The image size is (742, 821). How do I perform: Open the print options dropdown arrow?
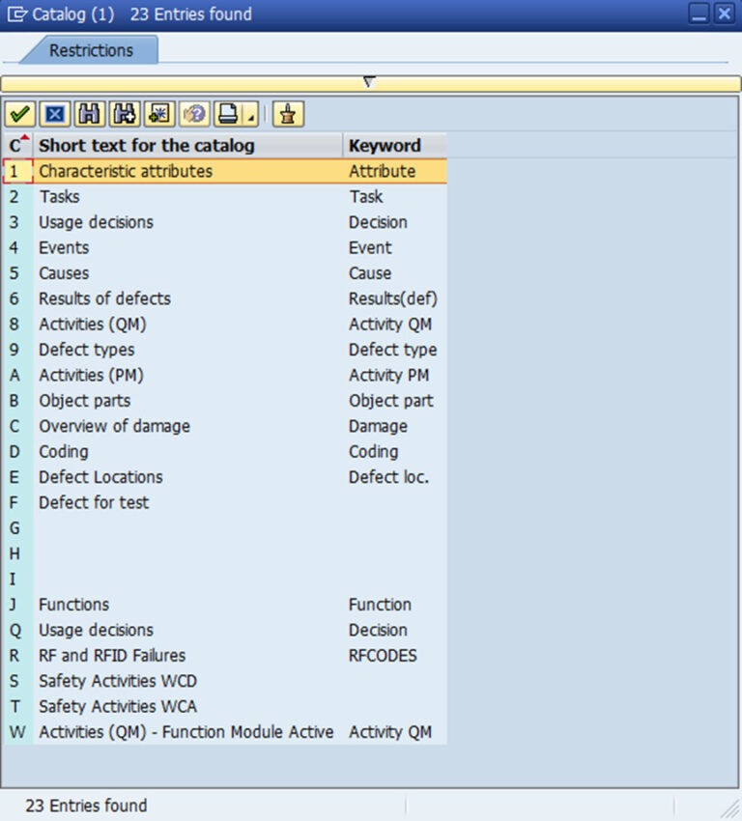pyautogui.click(x=251, y=114)
